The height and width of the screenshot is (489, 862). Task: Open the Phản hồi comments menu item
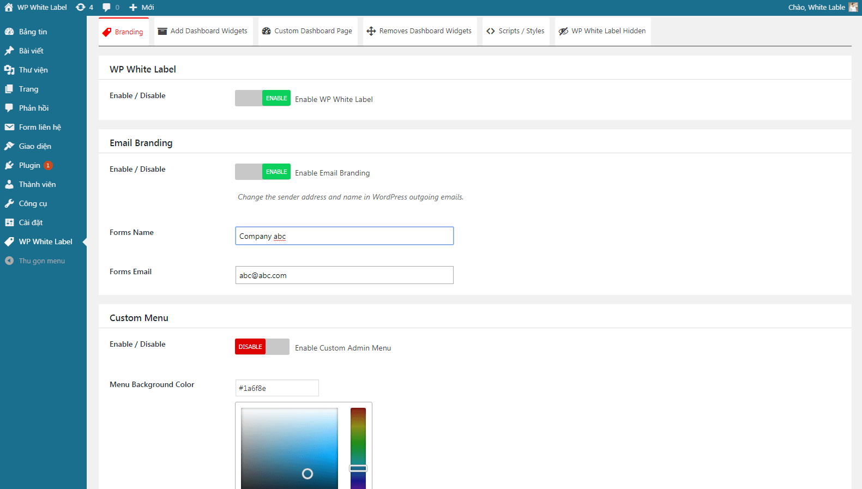pos(43,108)
